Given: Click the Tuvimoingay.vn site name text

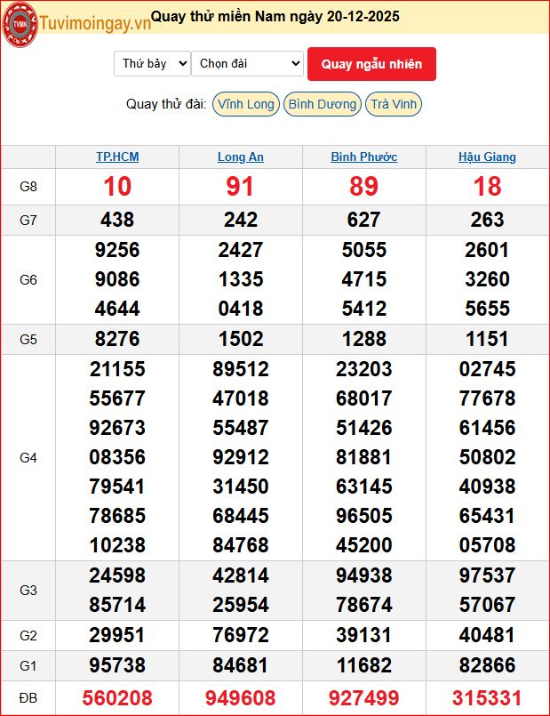Looking at the screenshot, I should pyautogui.click(x=94, y=23).
